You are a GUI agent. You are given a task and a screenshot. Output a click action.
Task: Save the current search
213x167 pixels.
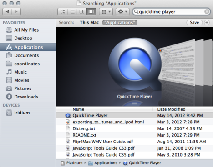(x=194, y=23)
